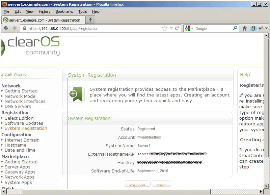The height and width of the screenshot is (195, 270).
Task: Open the Gateway Apps wizard step
Action: 20,172
